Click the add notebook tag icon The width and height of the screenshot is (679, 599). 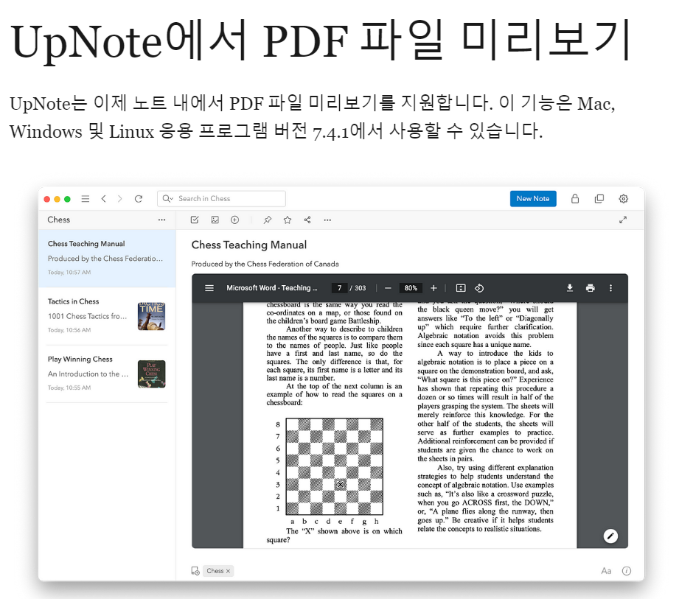coord(195,571)
